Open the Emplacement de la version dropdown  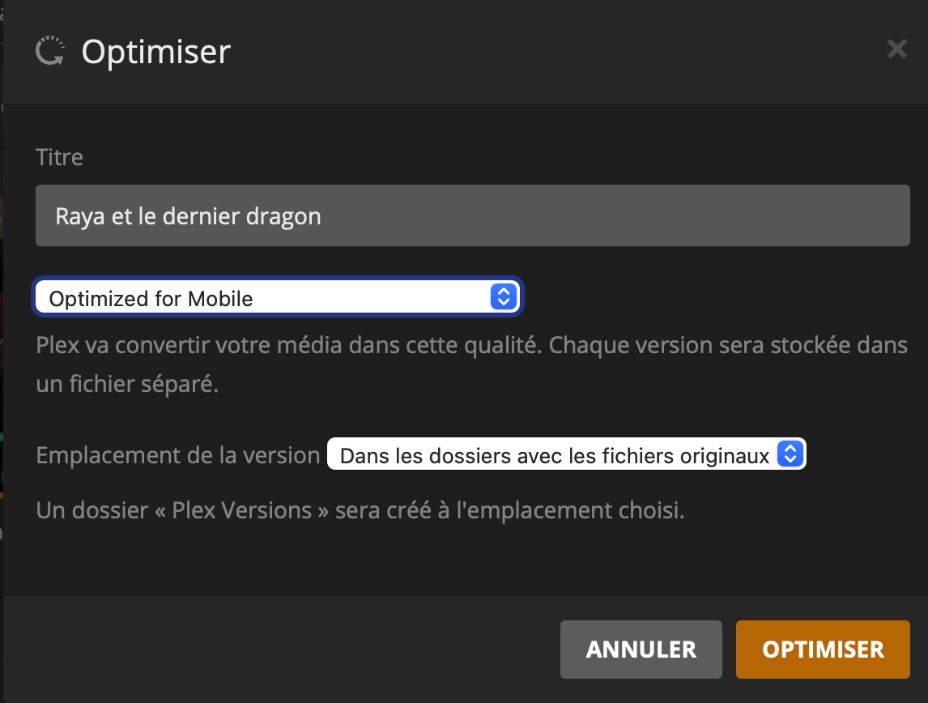point(565,455)
